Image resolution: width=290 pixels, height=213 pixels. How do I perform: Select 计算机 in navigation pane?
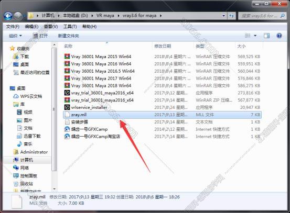(27, 160)
